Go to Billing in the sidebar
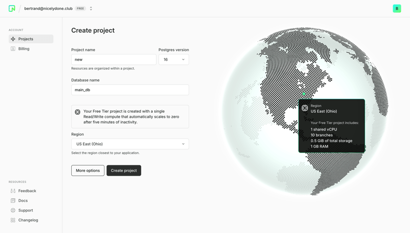Image resolution: width=410 pixels, height=233 pixels. (24, 49)
